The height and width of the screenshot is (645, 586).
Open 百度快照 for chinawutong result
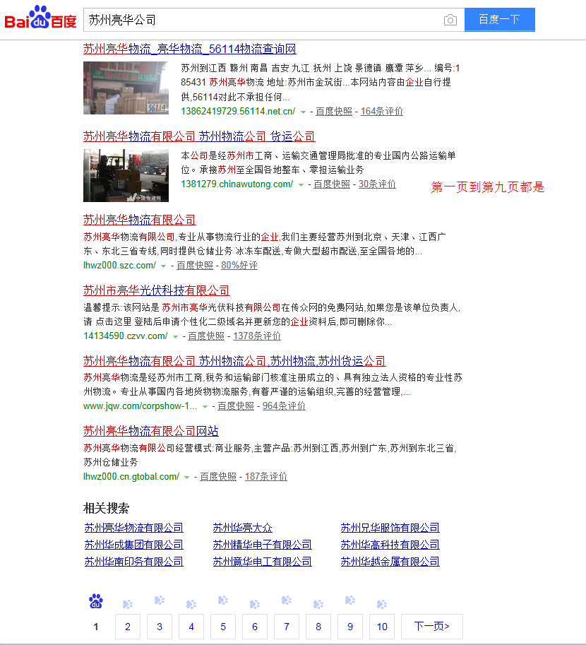tap(332, 184)
